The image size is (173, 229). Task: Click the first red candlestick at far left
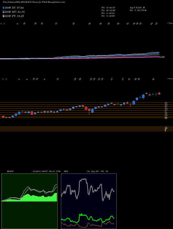(x=3, y=117)
